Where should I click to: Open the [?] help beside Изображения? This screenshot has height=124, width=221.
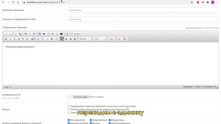pyautogui.click(x=19, y=95)
